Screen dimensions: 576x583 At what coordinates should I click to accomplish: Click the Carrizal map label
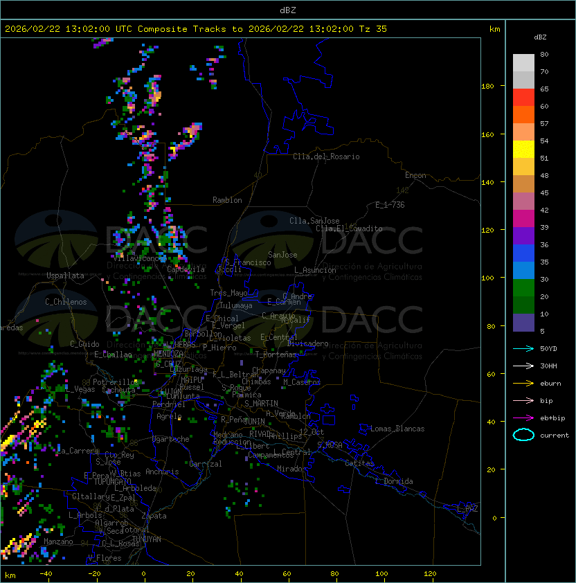(x=206, y=464)
